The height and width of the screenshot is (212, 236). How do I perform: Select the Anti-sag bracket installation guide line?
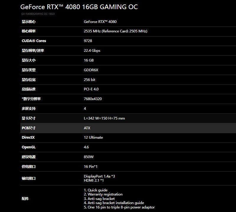(x=114, y=203)
